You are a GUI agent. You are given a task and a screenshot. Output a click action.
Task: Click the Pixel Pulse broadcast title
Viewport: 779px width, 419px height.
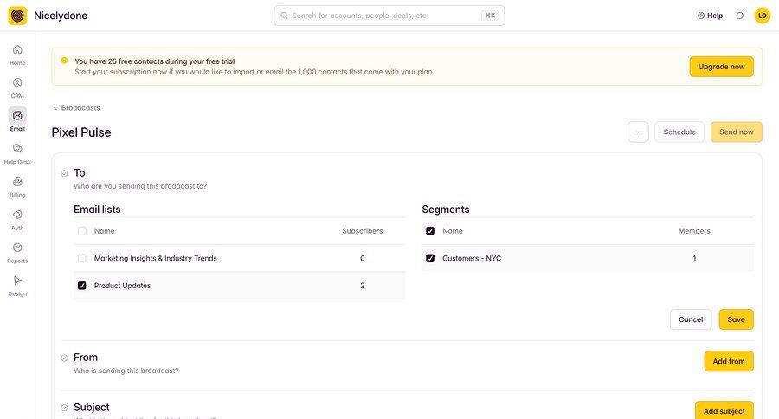(81, 132)
